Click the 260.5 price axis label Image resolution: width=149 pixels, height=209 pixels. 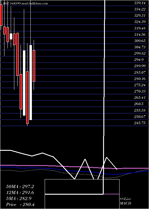[139, 104]
